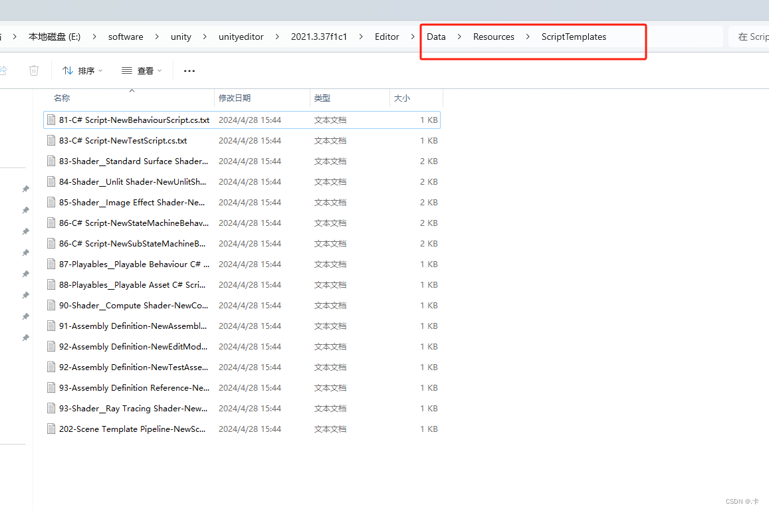Open the 查看 view dropdown
This screenshot has width=769, height=511.
click(x=142, y=70)
